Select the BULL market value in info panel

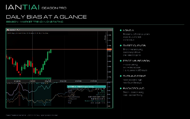(103, 91)
